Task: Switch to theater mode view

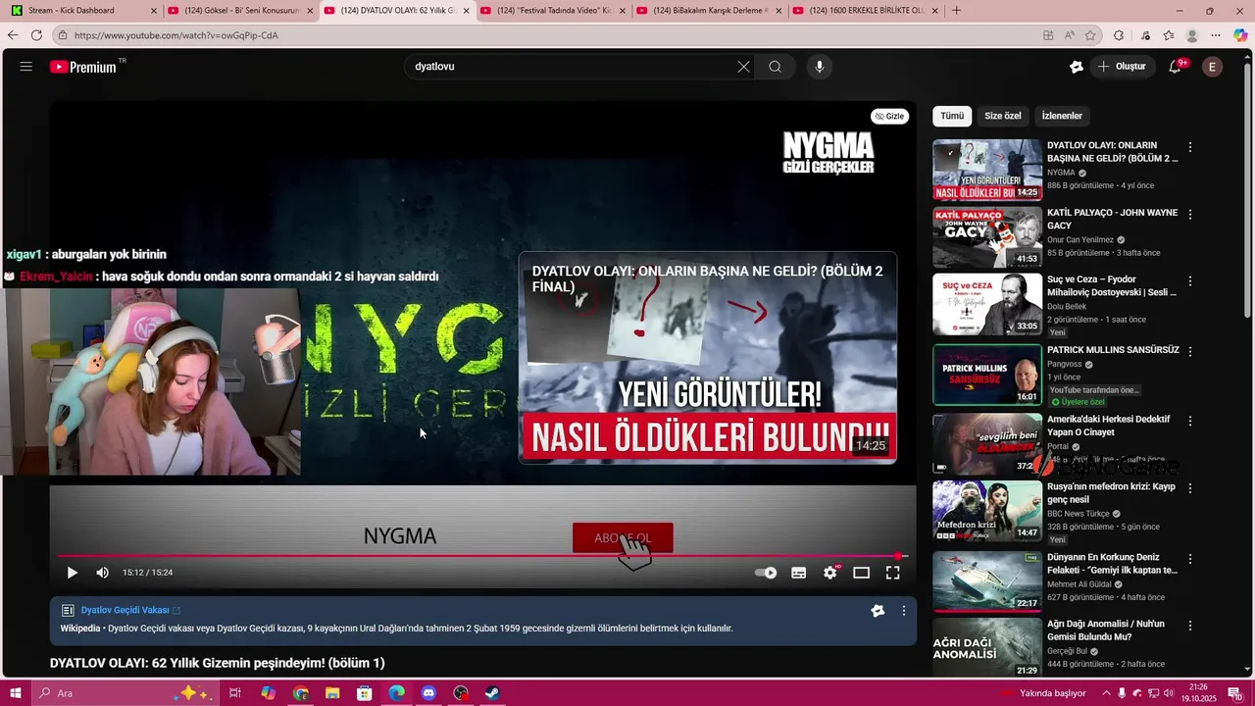Action: coord(862,573)
